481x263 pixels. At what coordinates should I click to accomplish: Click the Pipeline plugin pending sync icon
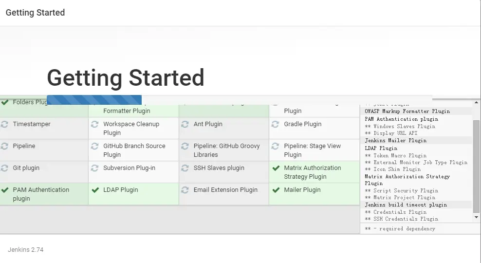(x=4, y=146)
